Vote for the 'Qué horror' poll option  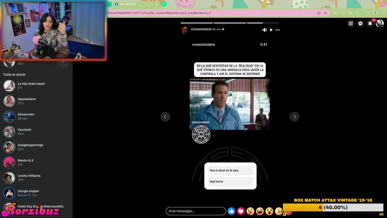tap(230, 182)
